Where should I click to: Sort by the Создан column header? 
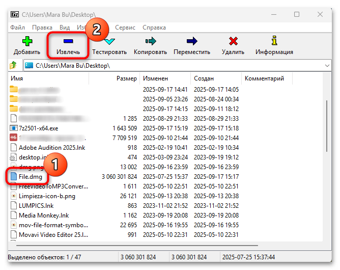pyautogui.click(x=216, y=78)
